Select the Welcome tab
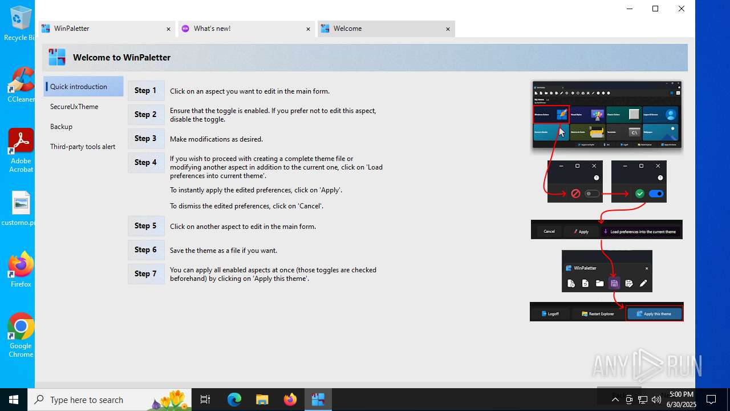The width and height of the screenshot is (730, 411). pyautogui.click(x=386, y=29)
